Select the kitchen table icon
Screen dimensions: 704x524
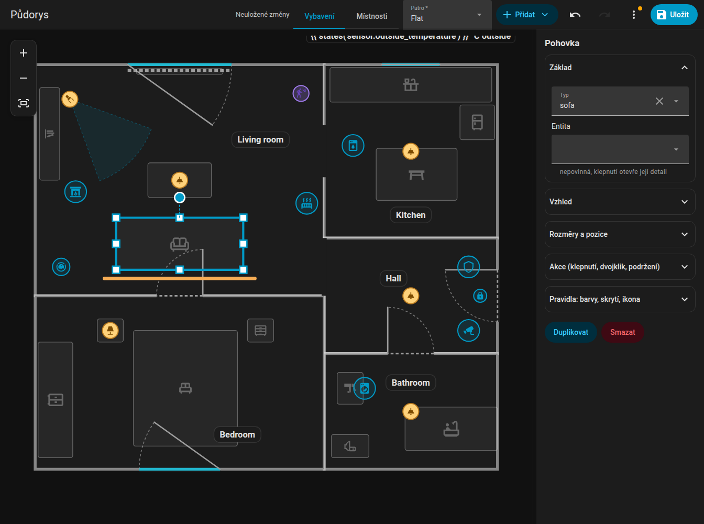tap(416, 174)
